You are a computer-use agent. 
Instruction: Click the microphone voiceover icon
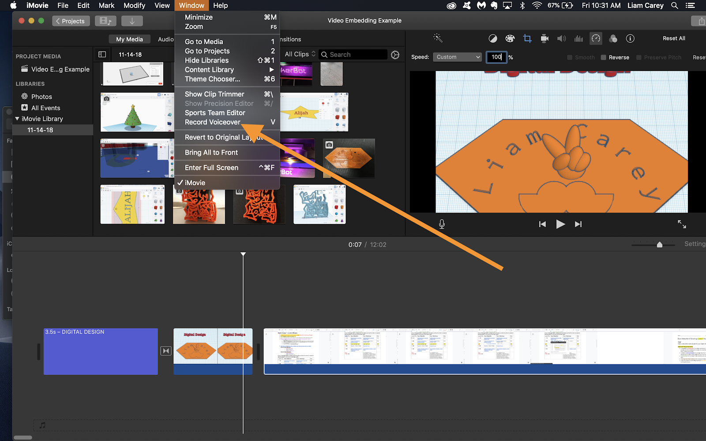(442, 224)
